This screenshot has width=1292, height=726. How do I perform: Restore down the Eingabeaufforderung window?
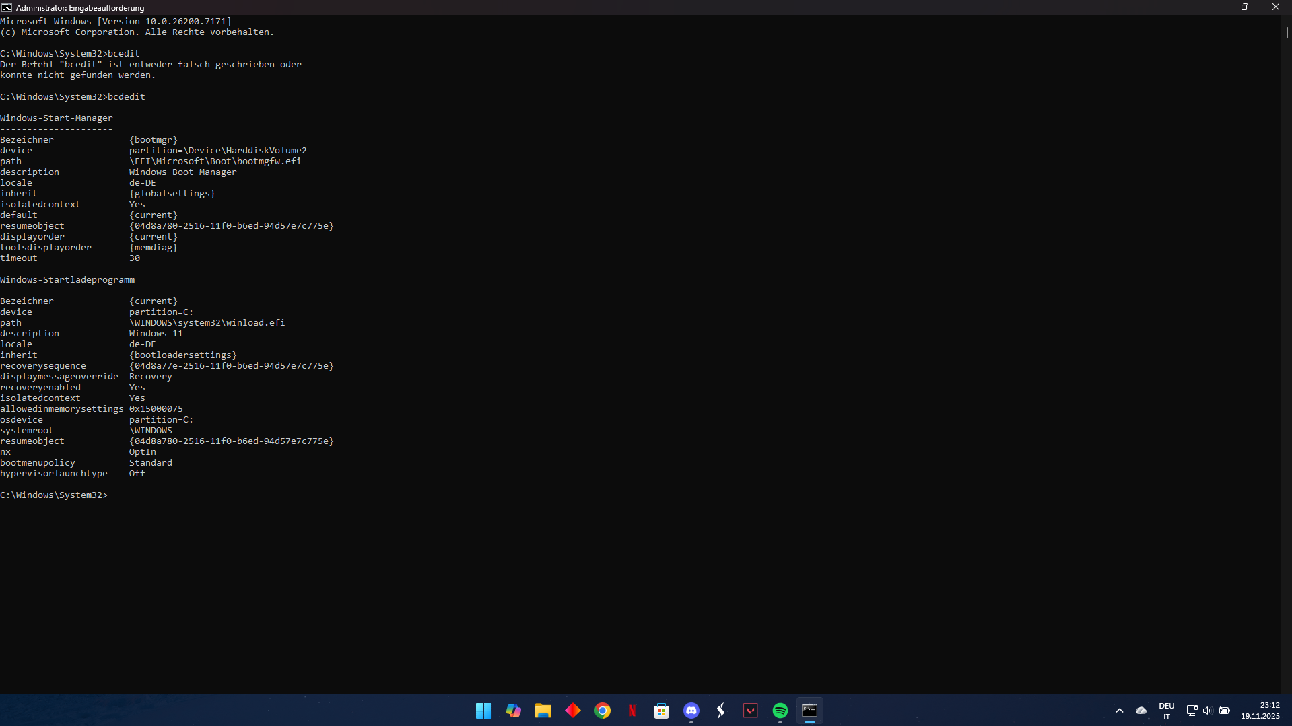pos(1245,7)
